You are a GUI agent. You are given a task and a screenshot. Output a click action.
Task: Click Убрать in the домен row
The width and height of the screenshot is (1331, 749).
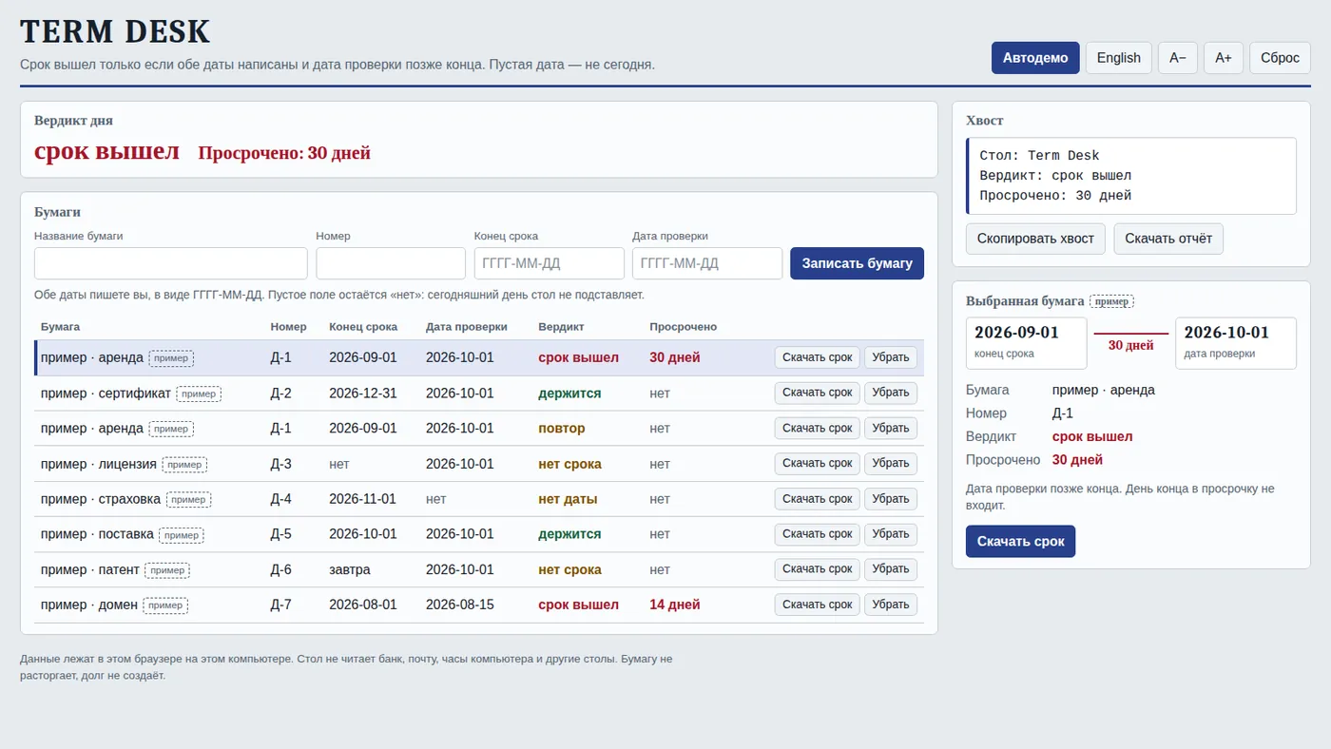(891, 605)
